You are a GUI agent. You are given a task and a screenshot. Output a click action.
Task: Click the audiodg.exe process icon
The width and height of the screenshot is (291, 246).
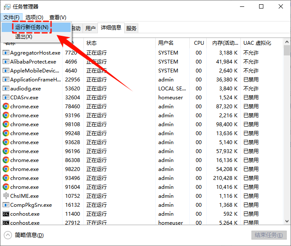(x=6, y=89)
